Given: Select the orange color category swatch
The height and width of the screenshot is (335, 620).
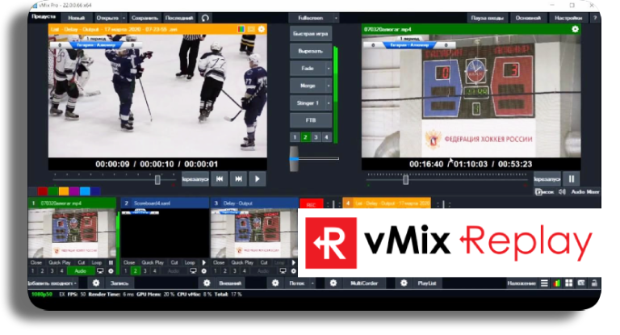Looking at the screenshot, I should pos(63,191).
